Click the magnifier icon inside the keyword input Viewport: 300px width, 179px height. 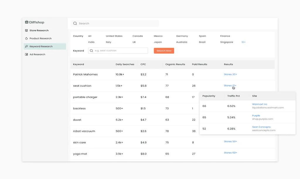(92, 51)
